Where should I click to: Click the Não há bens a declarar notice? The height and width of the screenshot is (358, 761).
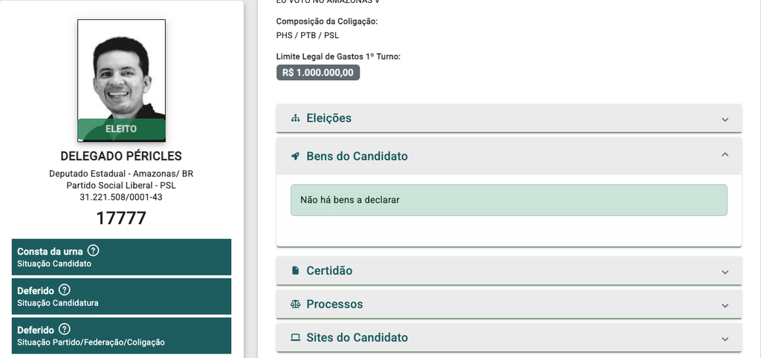point(508,200)
